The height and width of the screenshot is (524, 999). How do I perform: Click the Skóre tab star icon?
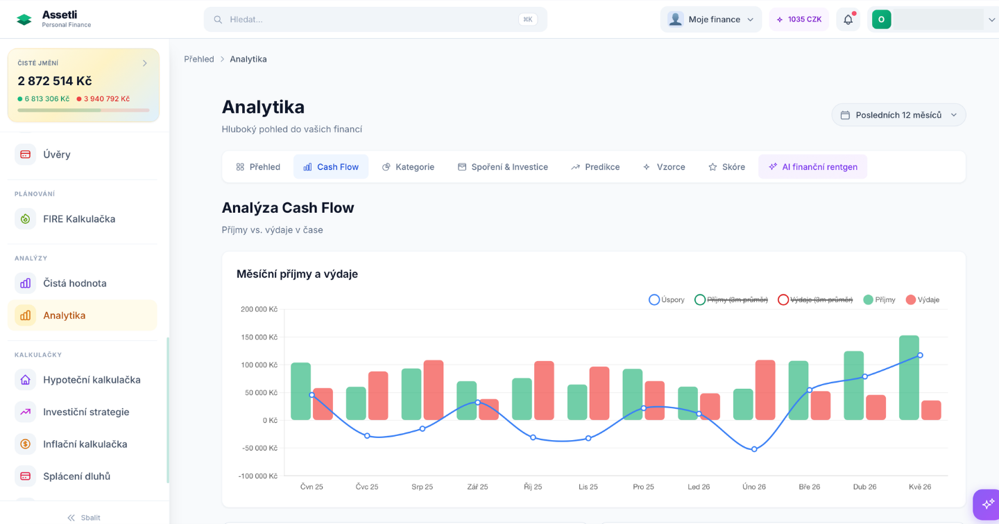[x=712, y=167]
